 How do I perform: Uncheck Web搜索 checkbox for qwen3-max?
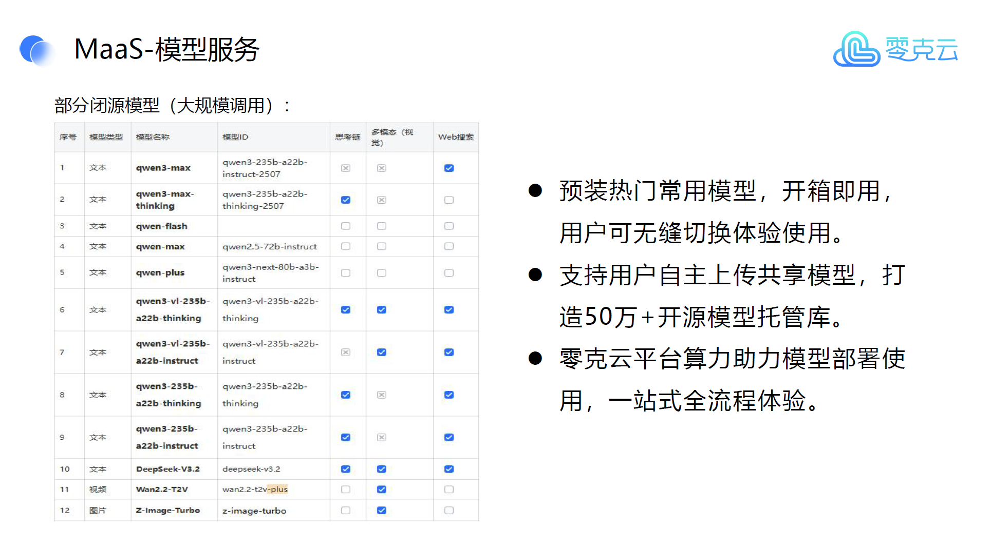coord(449,168)
